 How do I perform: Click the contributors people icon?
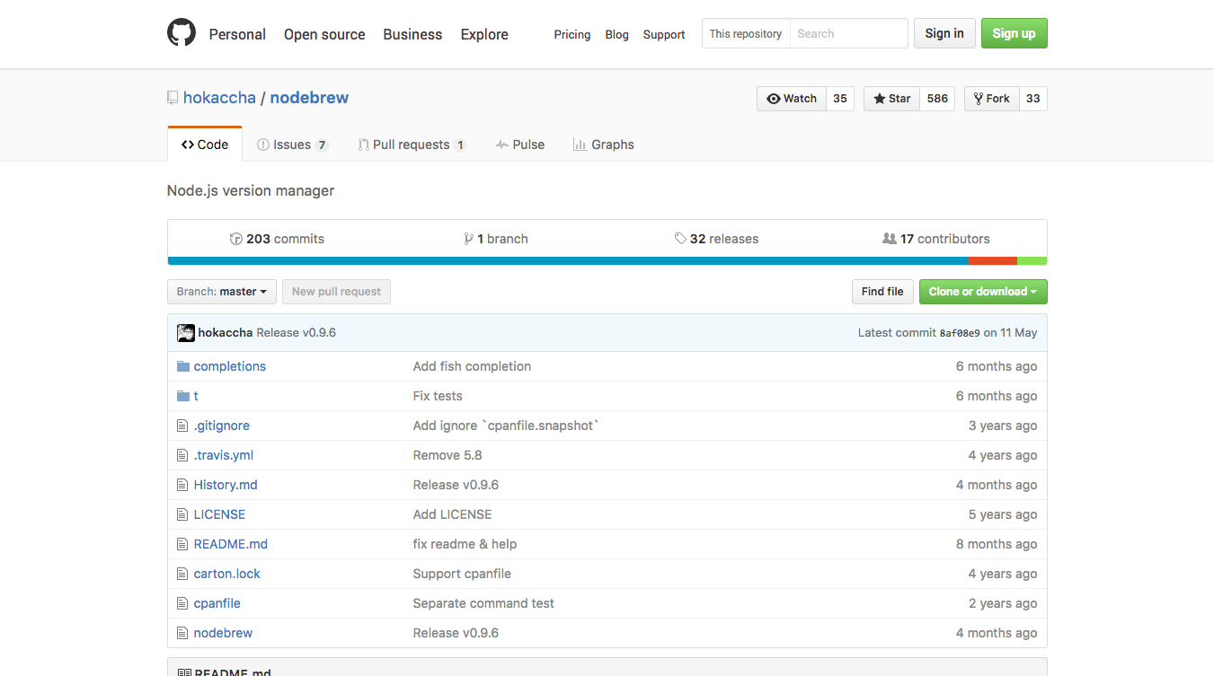[x=890, y=239]
